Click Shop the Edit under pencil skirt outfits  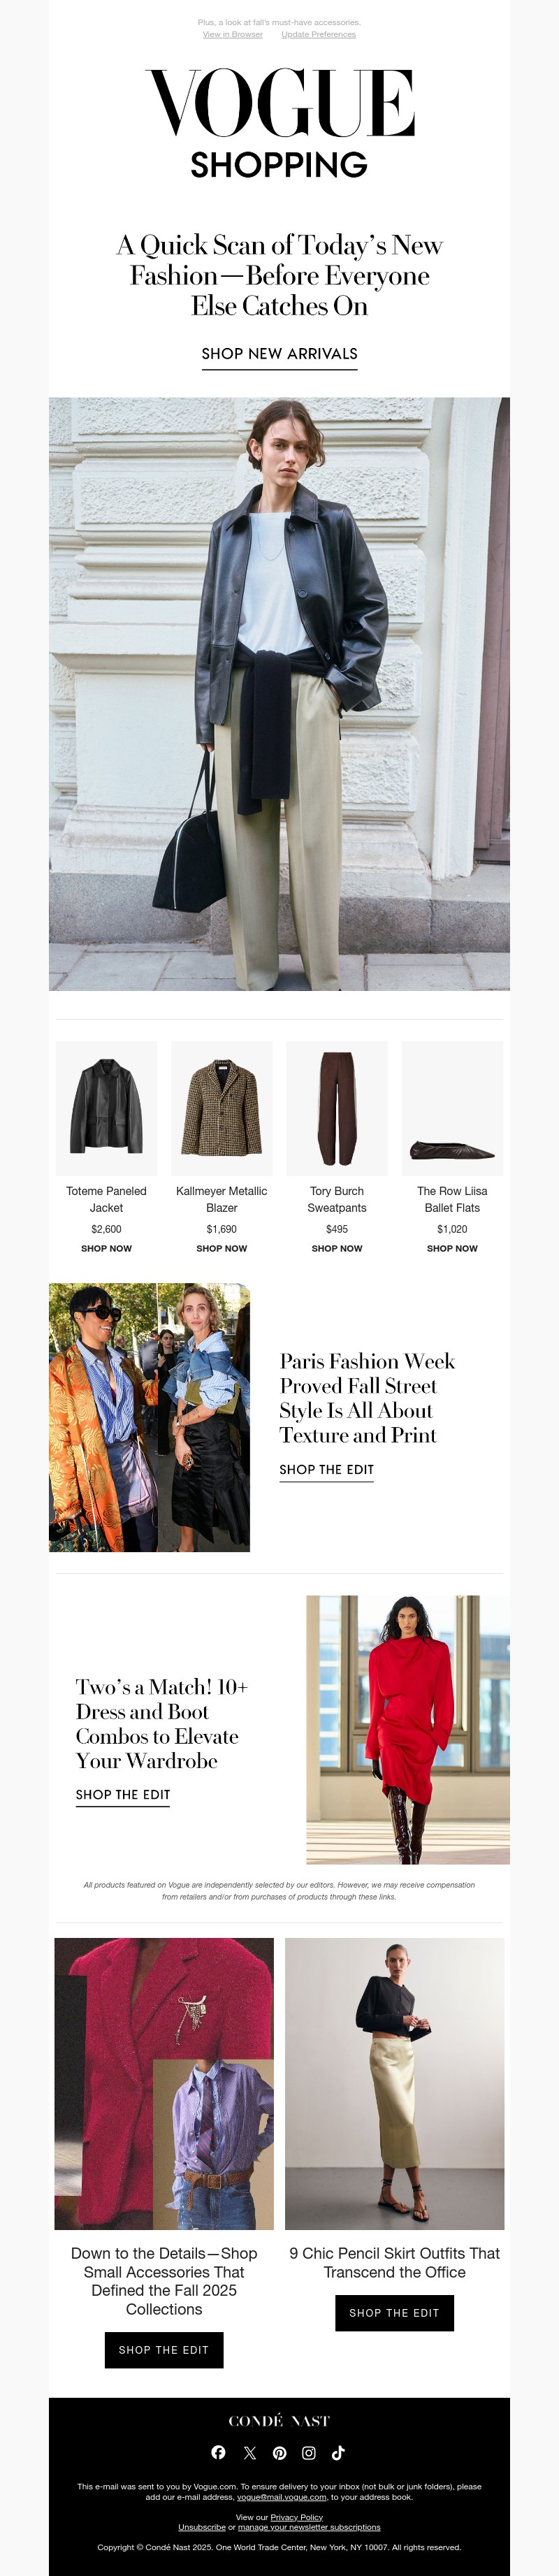pyautogui.click(x=394, y=2313)
